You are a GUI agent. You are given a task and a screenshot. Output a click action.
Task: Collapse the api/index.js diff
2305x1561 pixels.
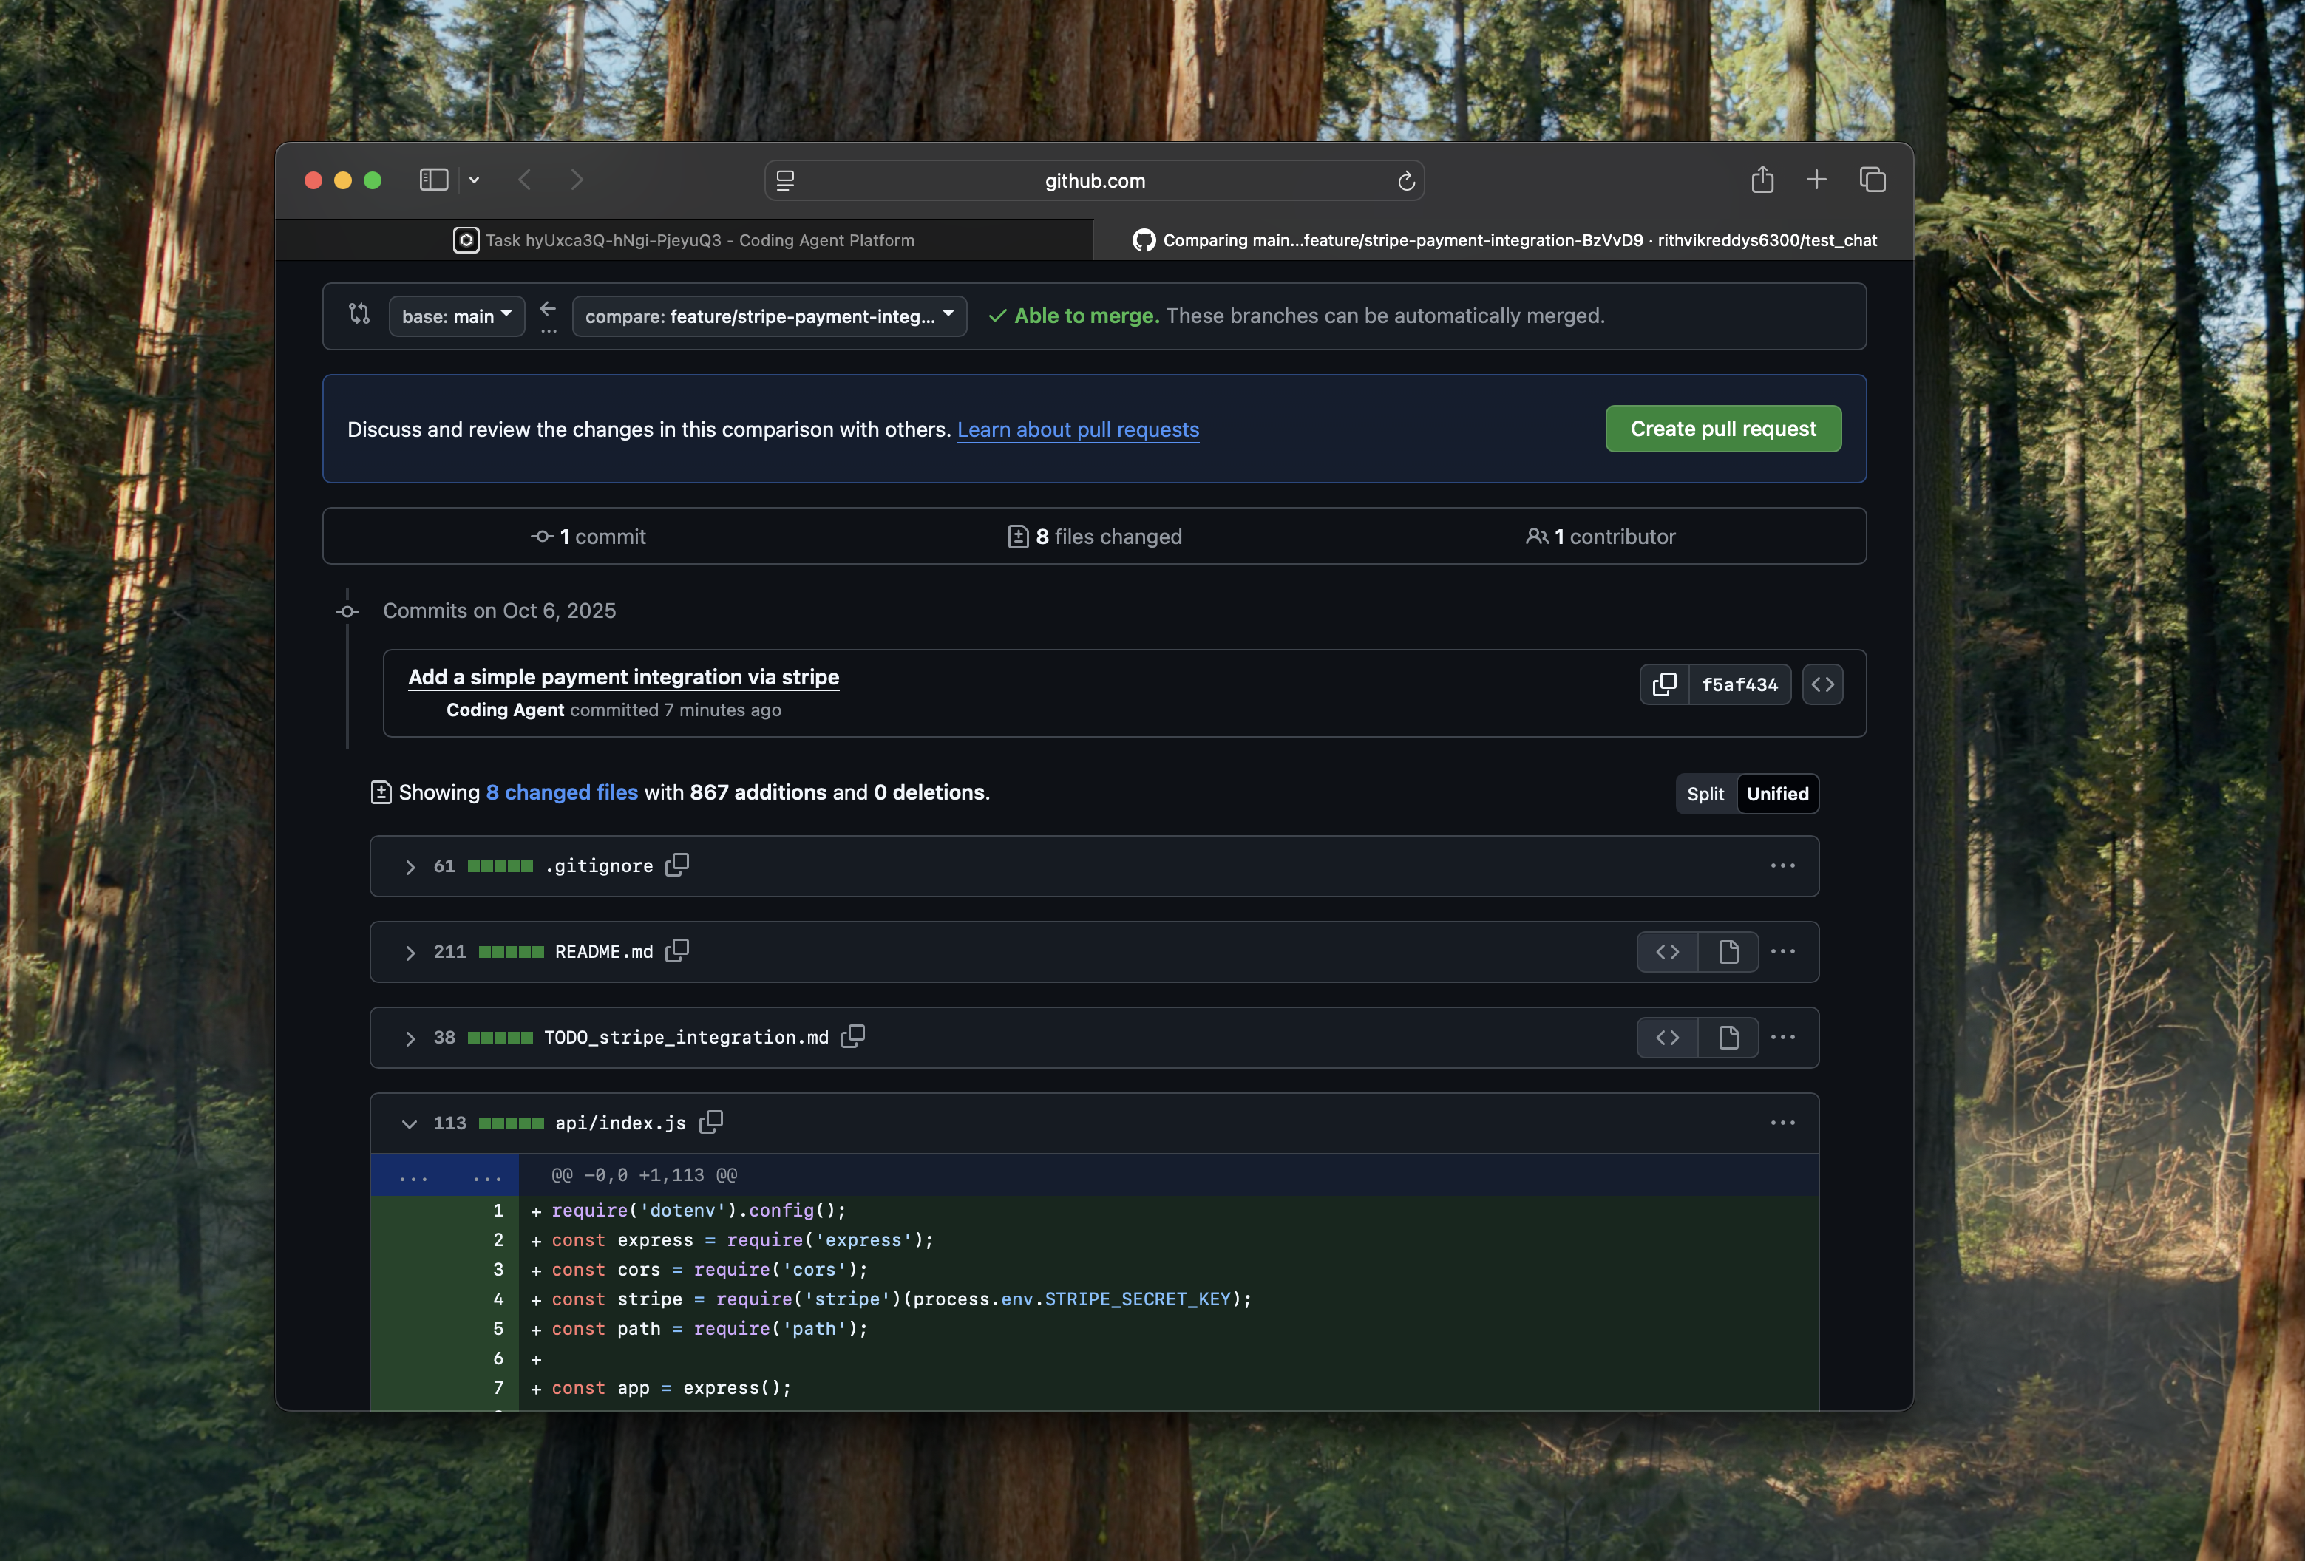(x=410, y=1123)
